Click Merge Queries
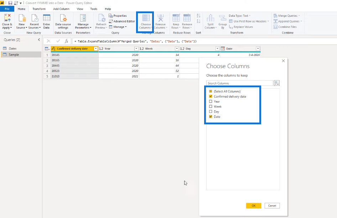Screen dimensions: 337x218 [286, 16]
